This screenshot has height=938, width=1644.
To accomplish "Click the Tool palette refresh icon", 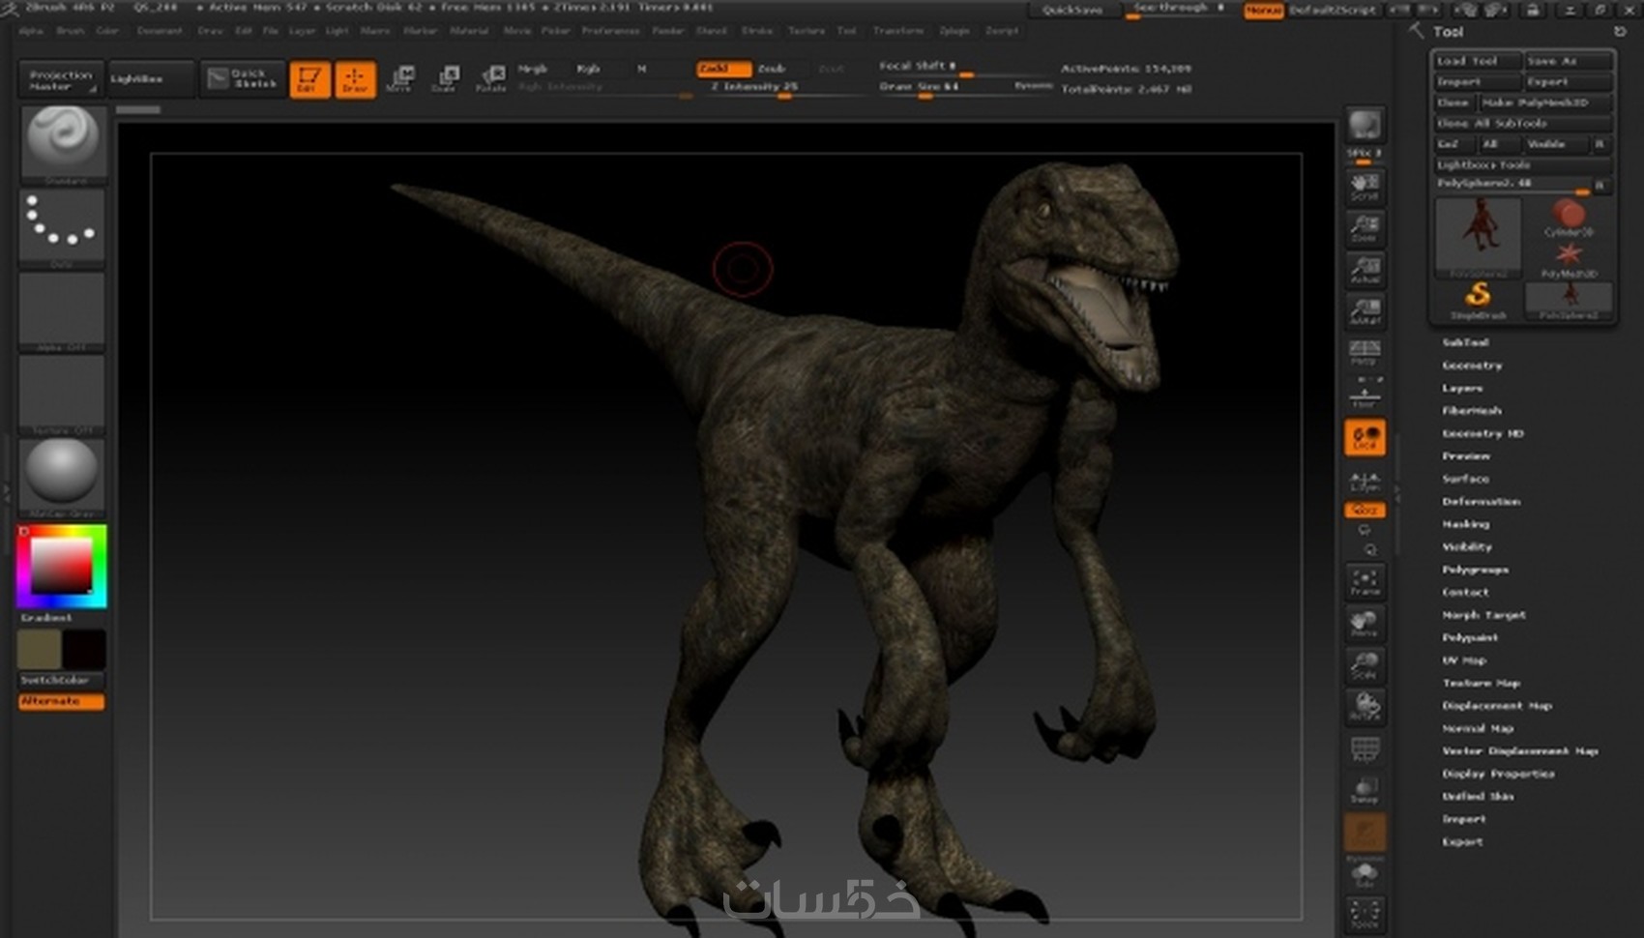I will coord(1620,32).
